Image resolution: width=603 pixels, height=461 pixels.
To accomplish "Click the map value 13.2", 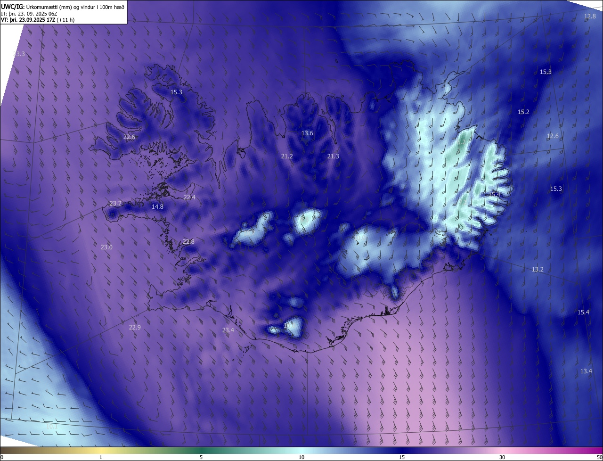I will [538, 270].
